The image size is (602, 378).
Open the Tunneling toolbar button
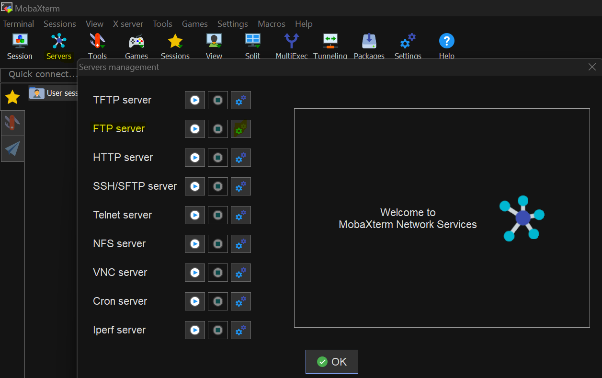[x=330, y=46]
